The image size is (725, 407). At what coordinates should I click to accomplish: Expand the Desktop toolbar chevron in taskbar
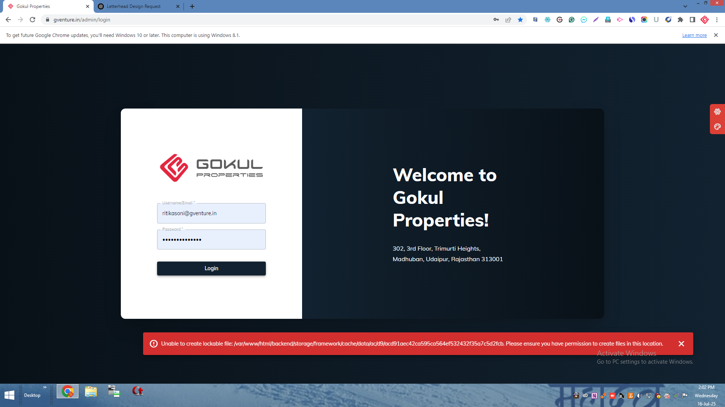click(x=45, y=387)
